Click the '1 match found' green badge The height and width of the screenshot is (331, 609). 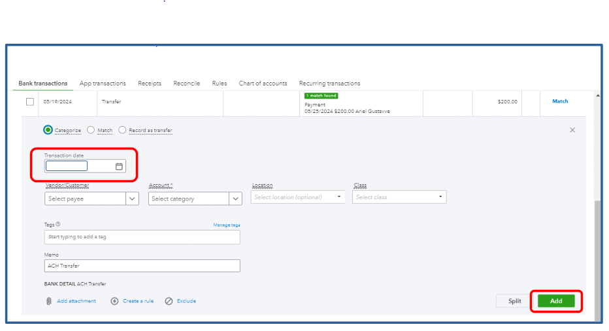(321, 96)
